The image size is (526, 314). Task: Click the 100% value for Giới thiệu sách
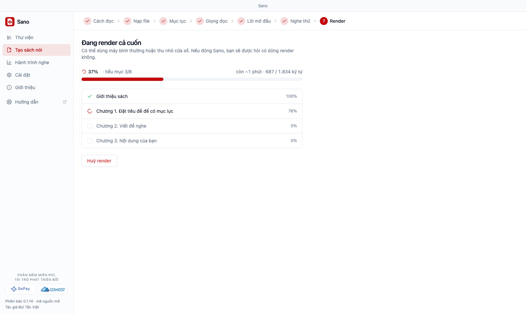[291, 96]
